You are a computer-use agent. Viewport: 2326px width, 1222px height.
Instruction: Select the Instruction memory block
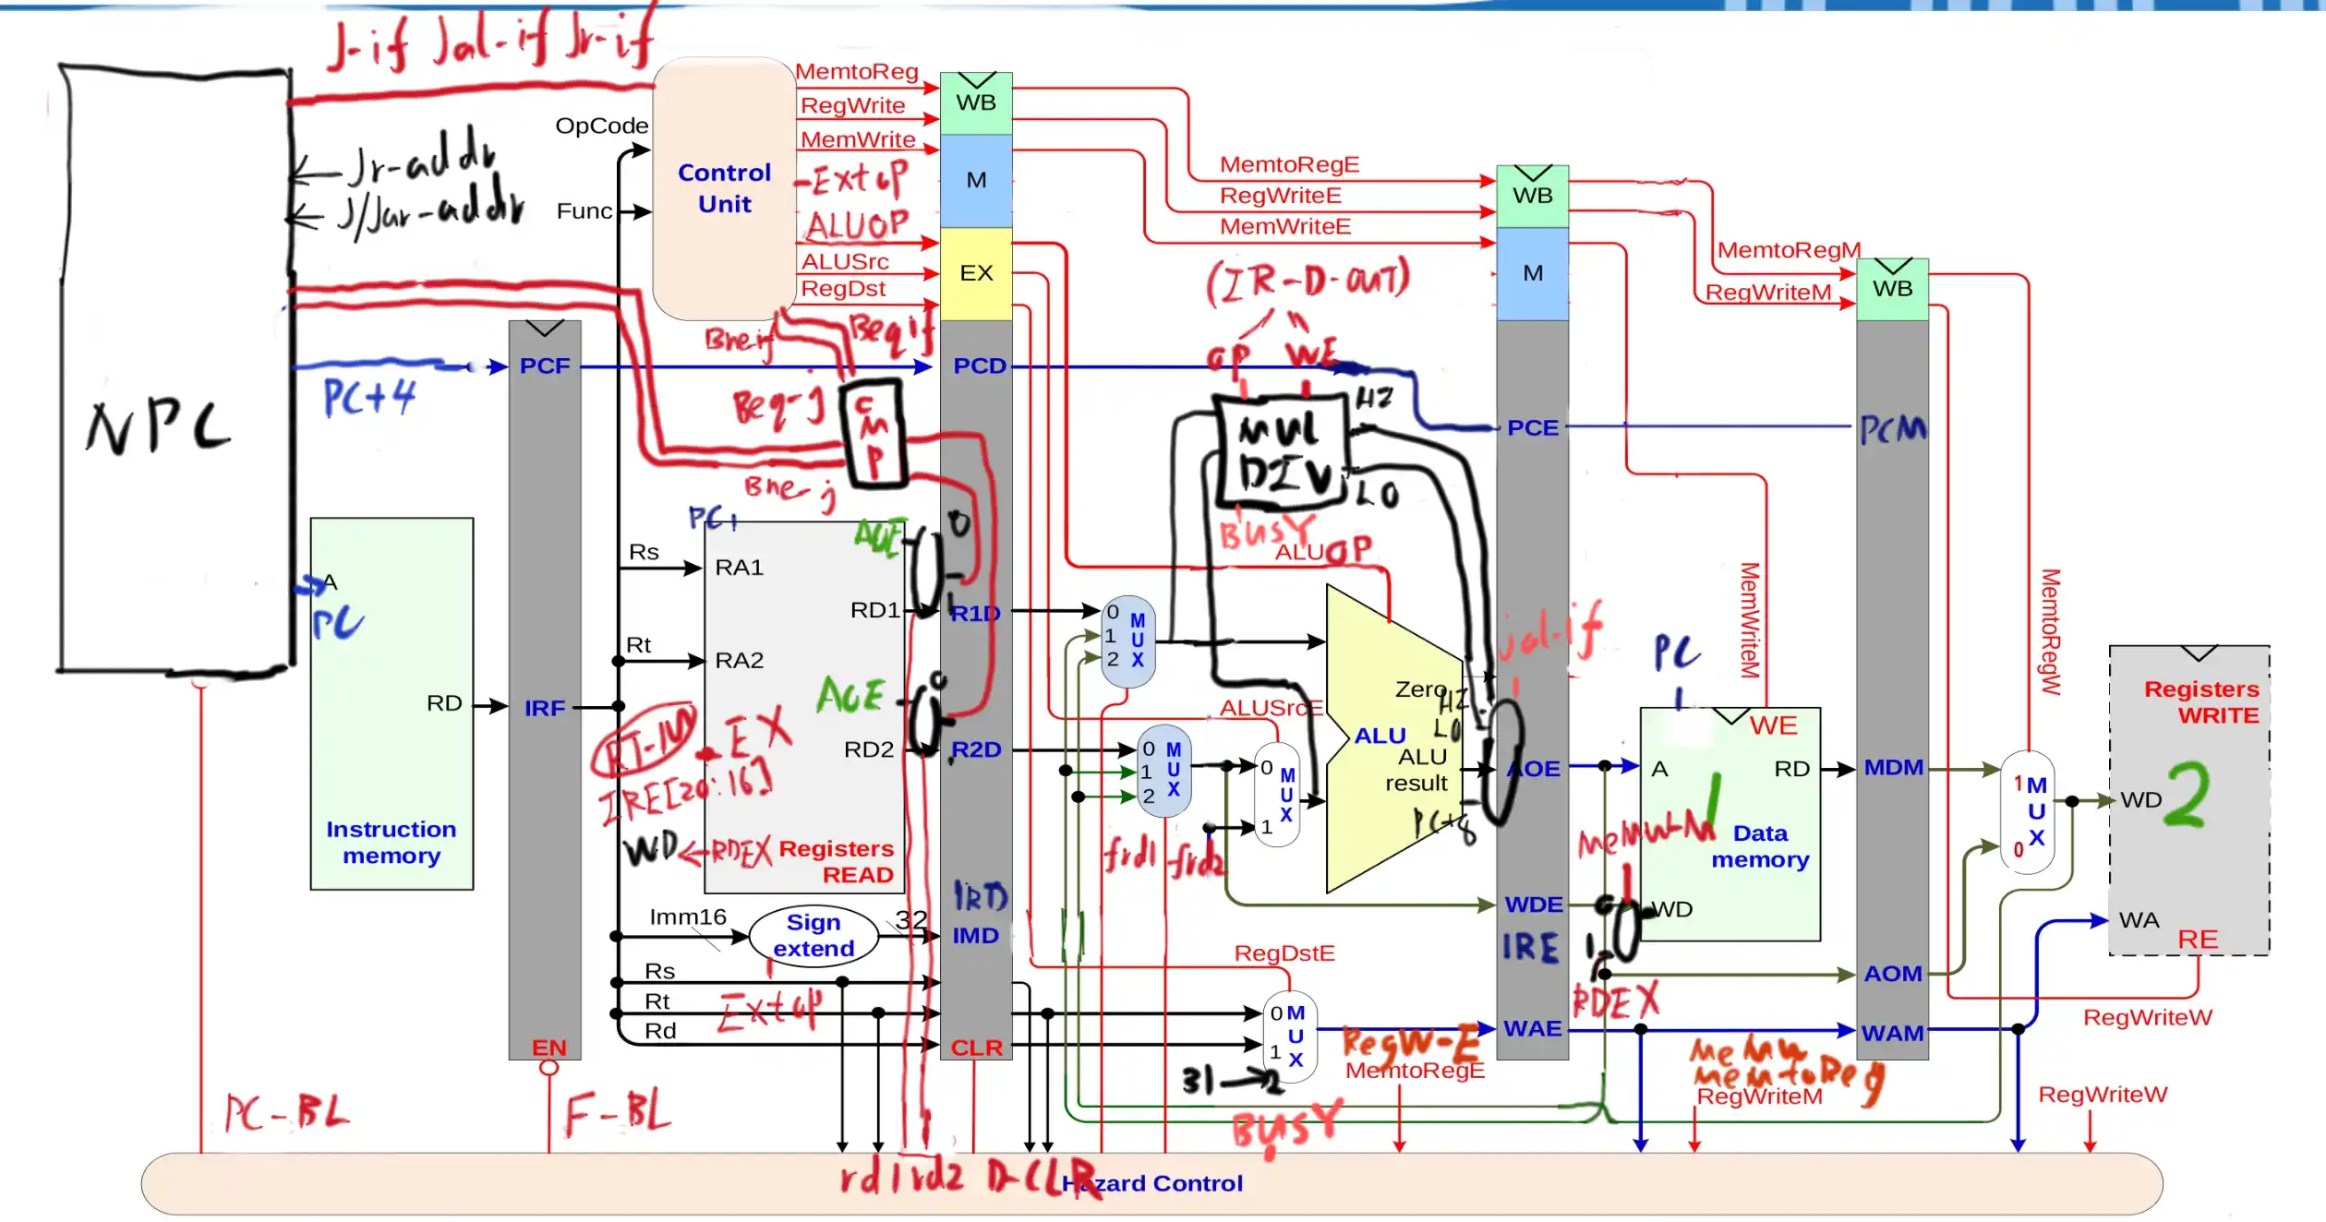392,703
